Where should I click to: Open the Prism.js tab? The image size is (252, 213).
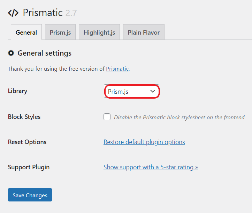tap(60, 32)
